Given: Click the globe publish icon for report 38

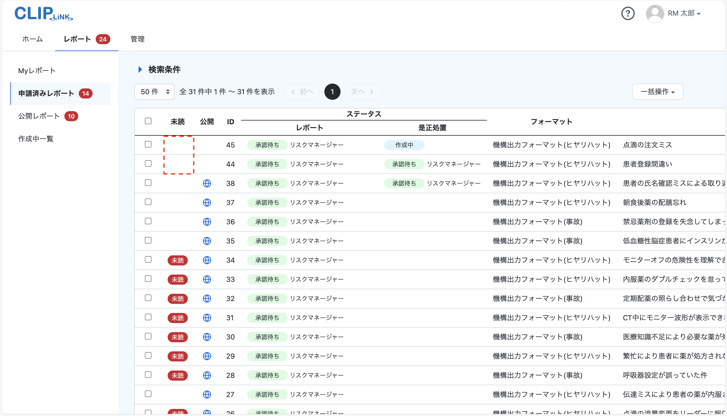Looking at the screenshot, I should 207,183.
